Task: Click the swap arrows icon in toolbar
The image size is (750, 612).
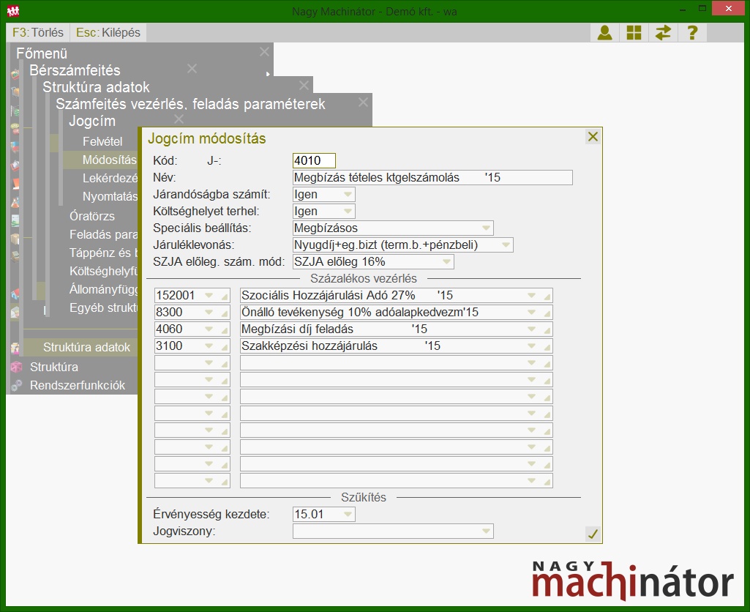Action: (x=663, y=33)
